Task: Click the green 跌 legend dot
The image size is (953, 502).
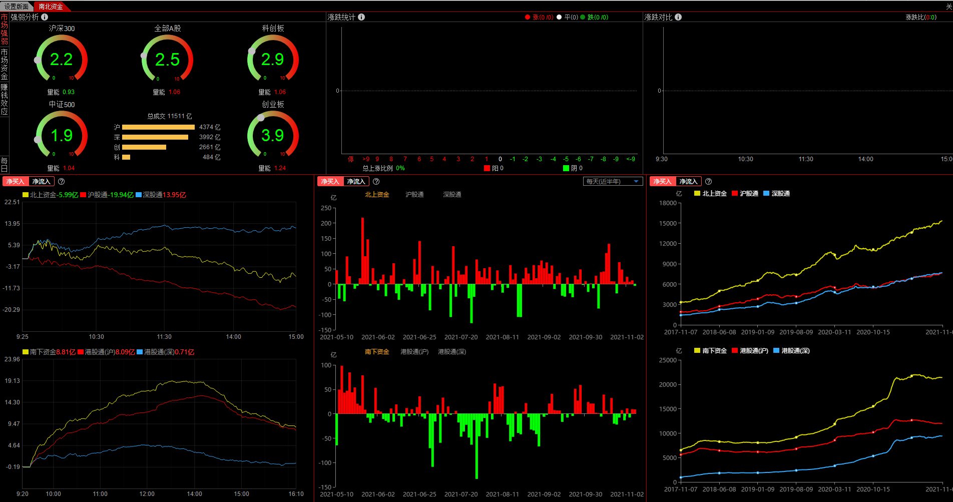Action: (583, 17)
